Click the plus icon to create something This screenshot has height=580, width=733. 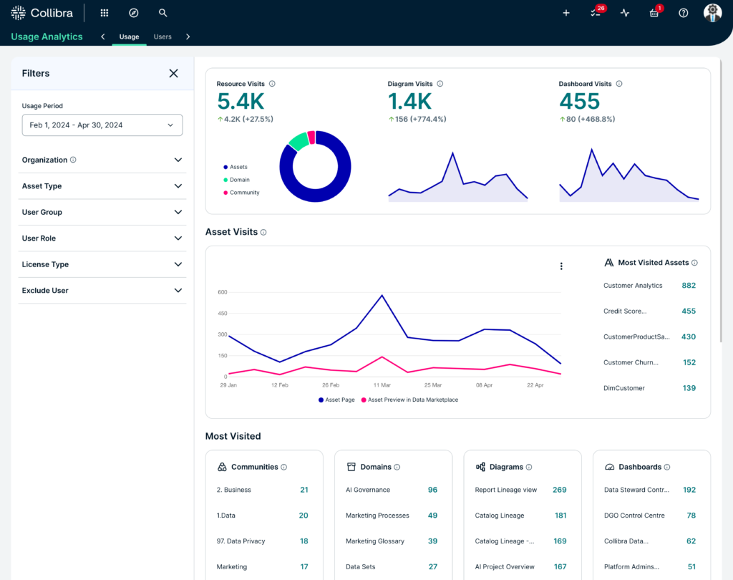[x=565, y=13]
